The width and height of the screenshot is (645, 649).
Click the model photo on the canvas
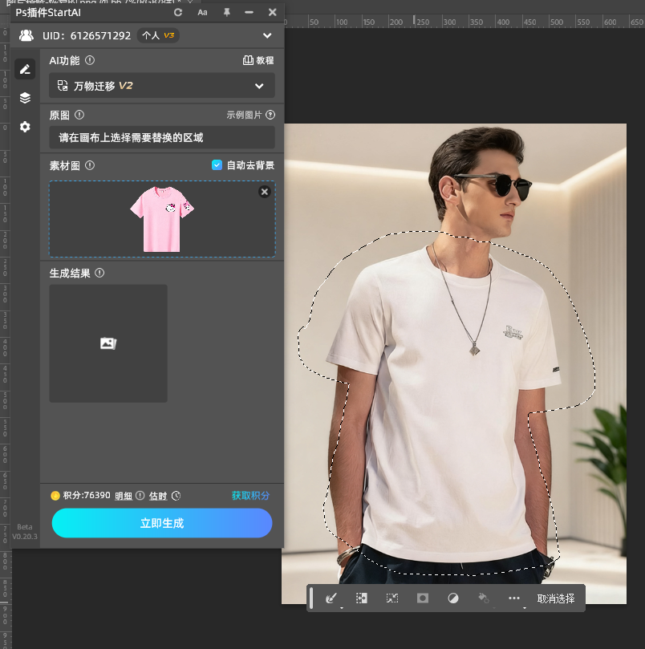[x=454, y=363]
